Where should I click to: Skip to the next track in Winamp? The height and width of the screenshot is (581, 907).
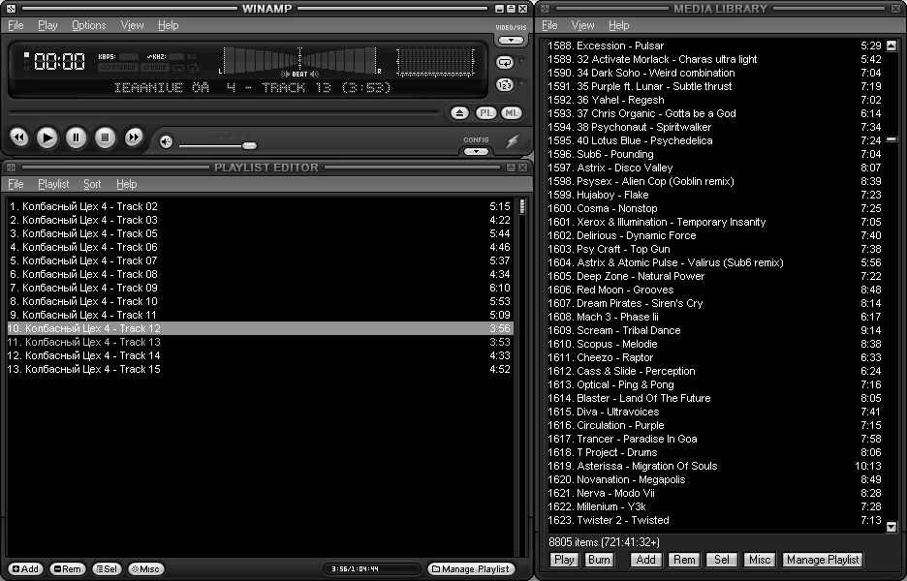point(134,138)
